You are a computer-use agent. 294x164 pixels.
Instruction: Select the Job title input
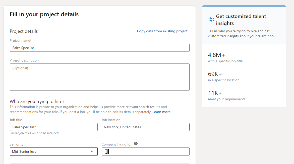coord(53,127)
